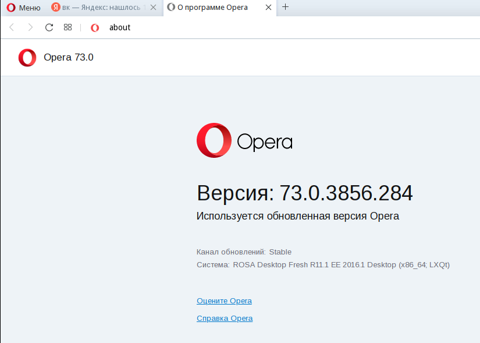Open the Справка Opera link
The width and height of the screenshot is (480, 343).
point(225,319)
